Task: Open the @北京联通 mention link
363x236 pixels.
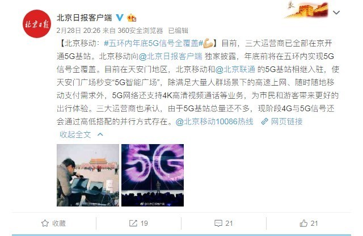Action: click(x=235, y=69)
